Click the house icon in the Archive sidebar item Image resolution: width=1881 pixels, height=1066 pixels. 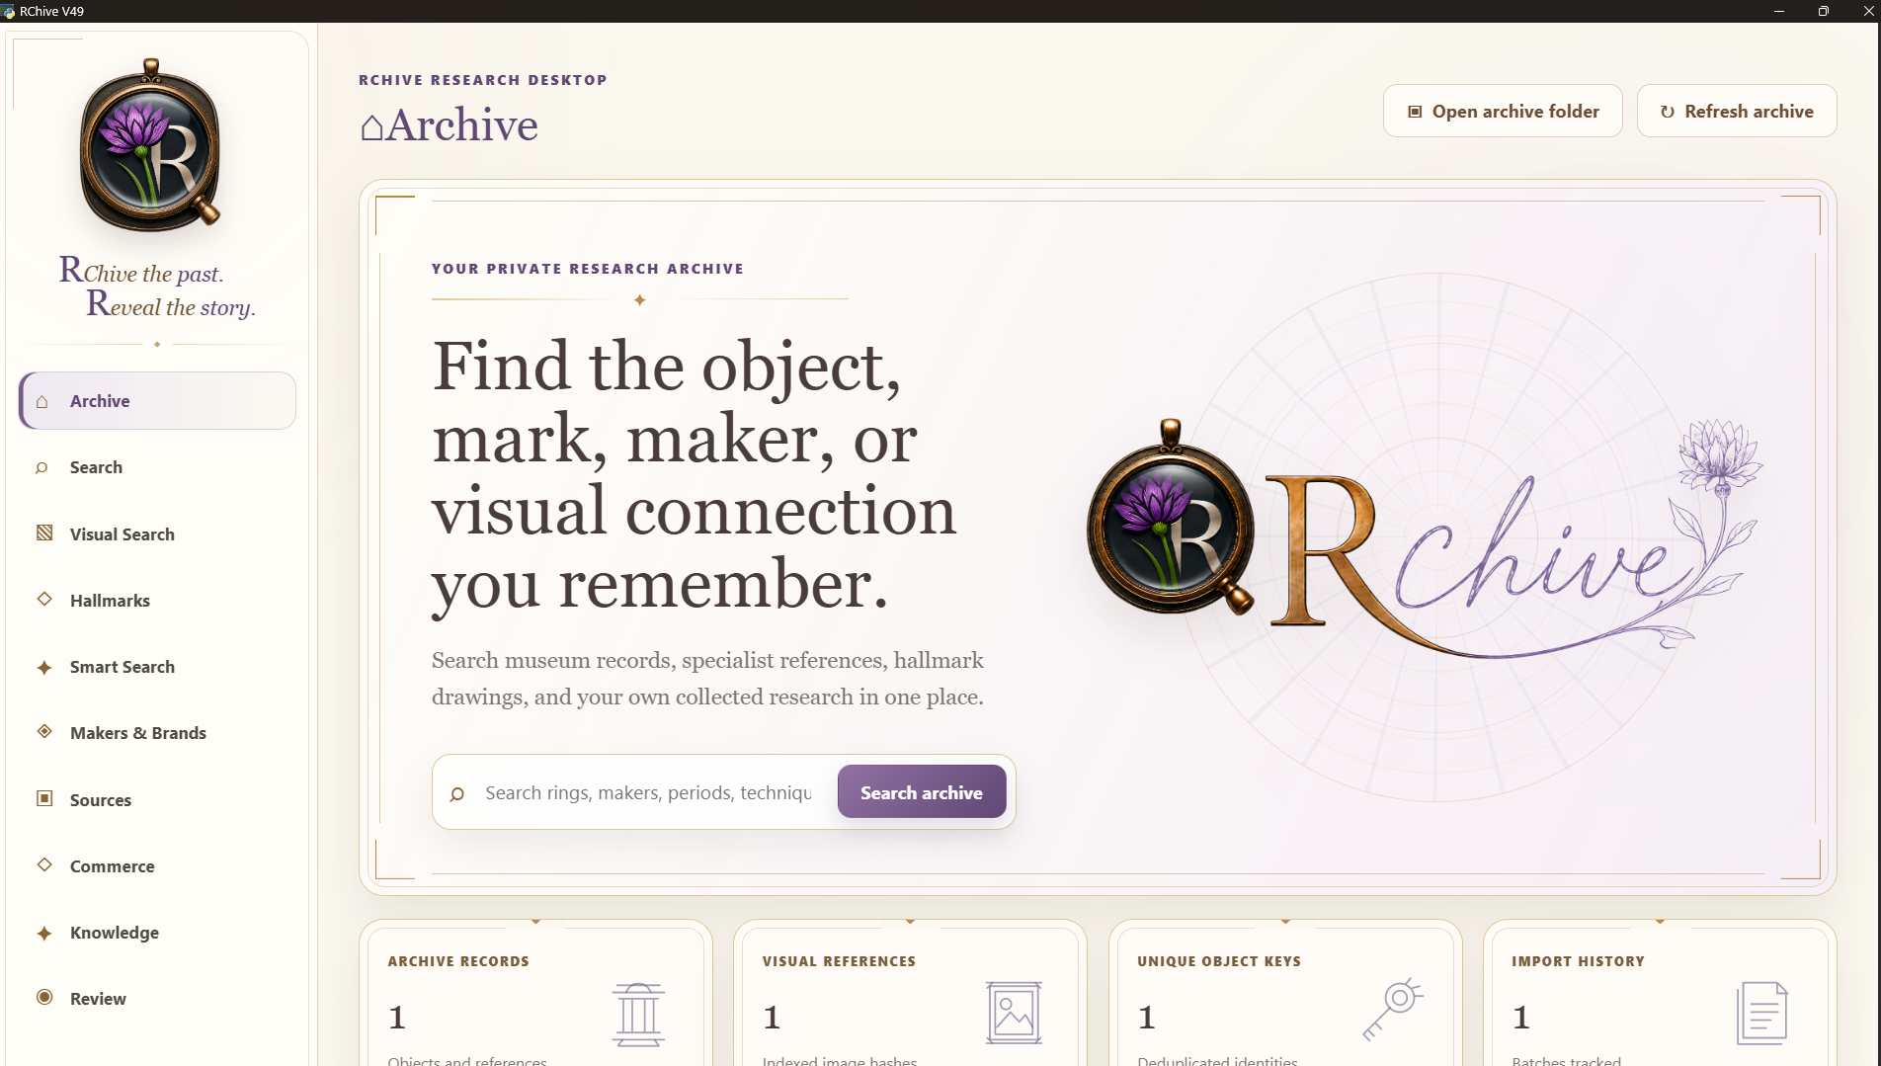(x=42, y=401)
